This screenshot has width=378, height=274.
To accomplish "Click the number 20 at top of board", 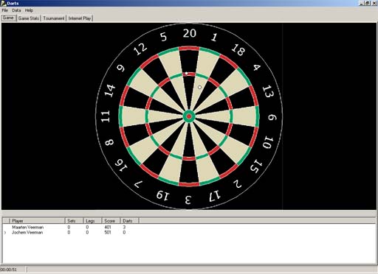I will point(190,33).
